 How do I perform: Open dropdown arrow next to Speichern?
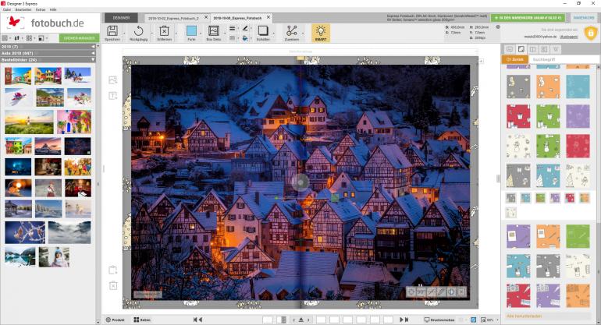pos(124,33)
